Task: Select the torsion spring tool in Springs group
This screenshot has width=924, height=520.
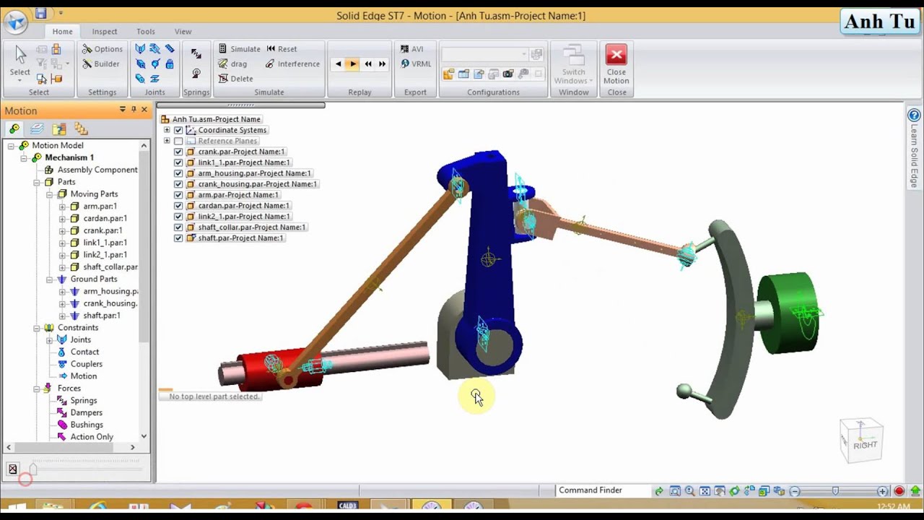Action: [196, 74]
